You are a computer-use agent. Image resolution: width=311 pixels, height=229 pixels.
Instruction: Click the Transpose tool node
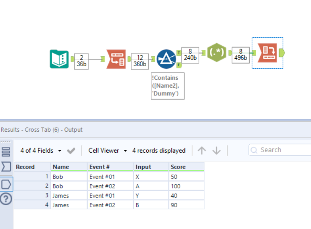pyautogui.click(x=116, y=59)
